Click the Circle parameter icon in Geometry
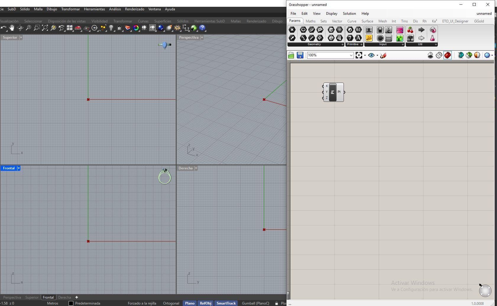Image resolution: width=497 pixels, height=306 pixels. point(303,30)
